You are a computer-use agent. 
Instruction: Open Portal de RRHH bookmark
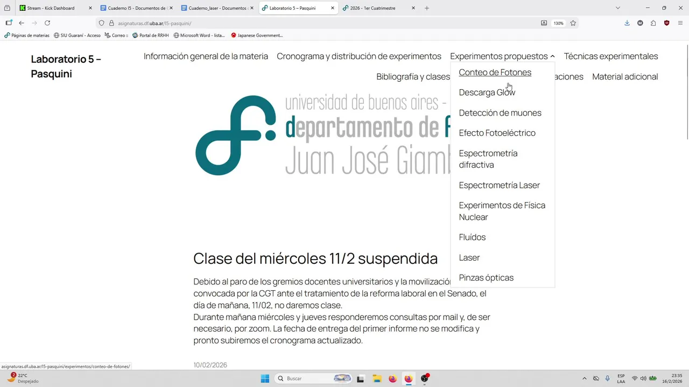150,35
